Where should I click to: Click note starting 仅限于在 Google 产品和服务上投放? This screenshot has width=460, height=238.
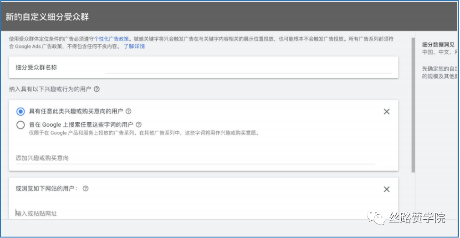pos(144,133)
